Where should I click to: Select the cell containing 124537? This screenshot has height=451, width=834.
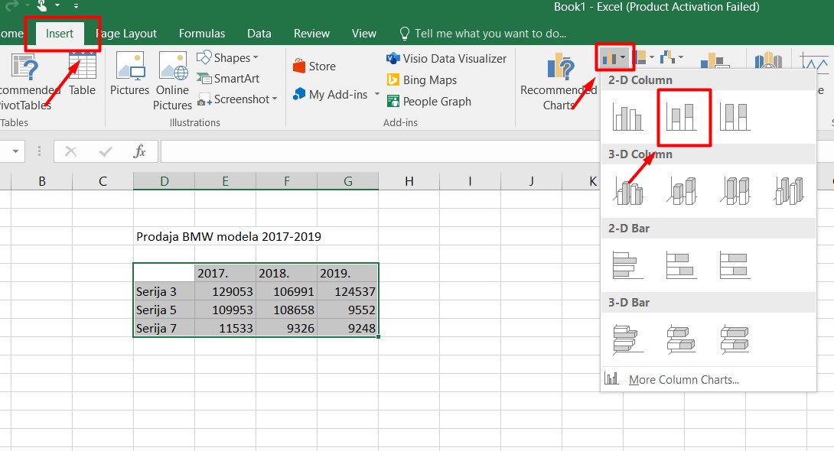tap(348, 292)
